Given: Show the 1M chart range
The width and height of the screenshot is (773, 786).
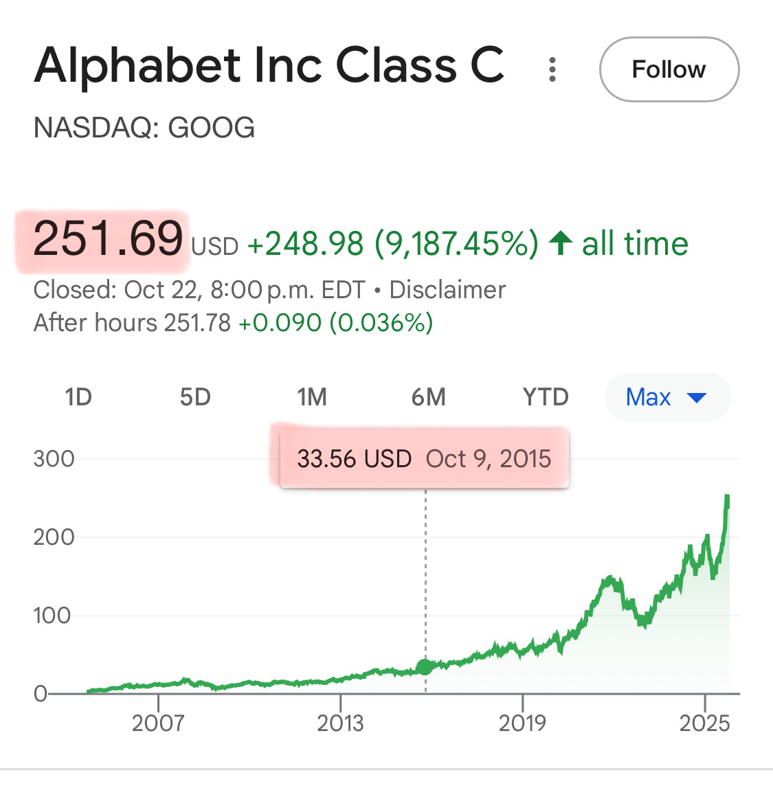Looking at the screenshot, I should tap(312, 397).
